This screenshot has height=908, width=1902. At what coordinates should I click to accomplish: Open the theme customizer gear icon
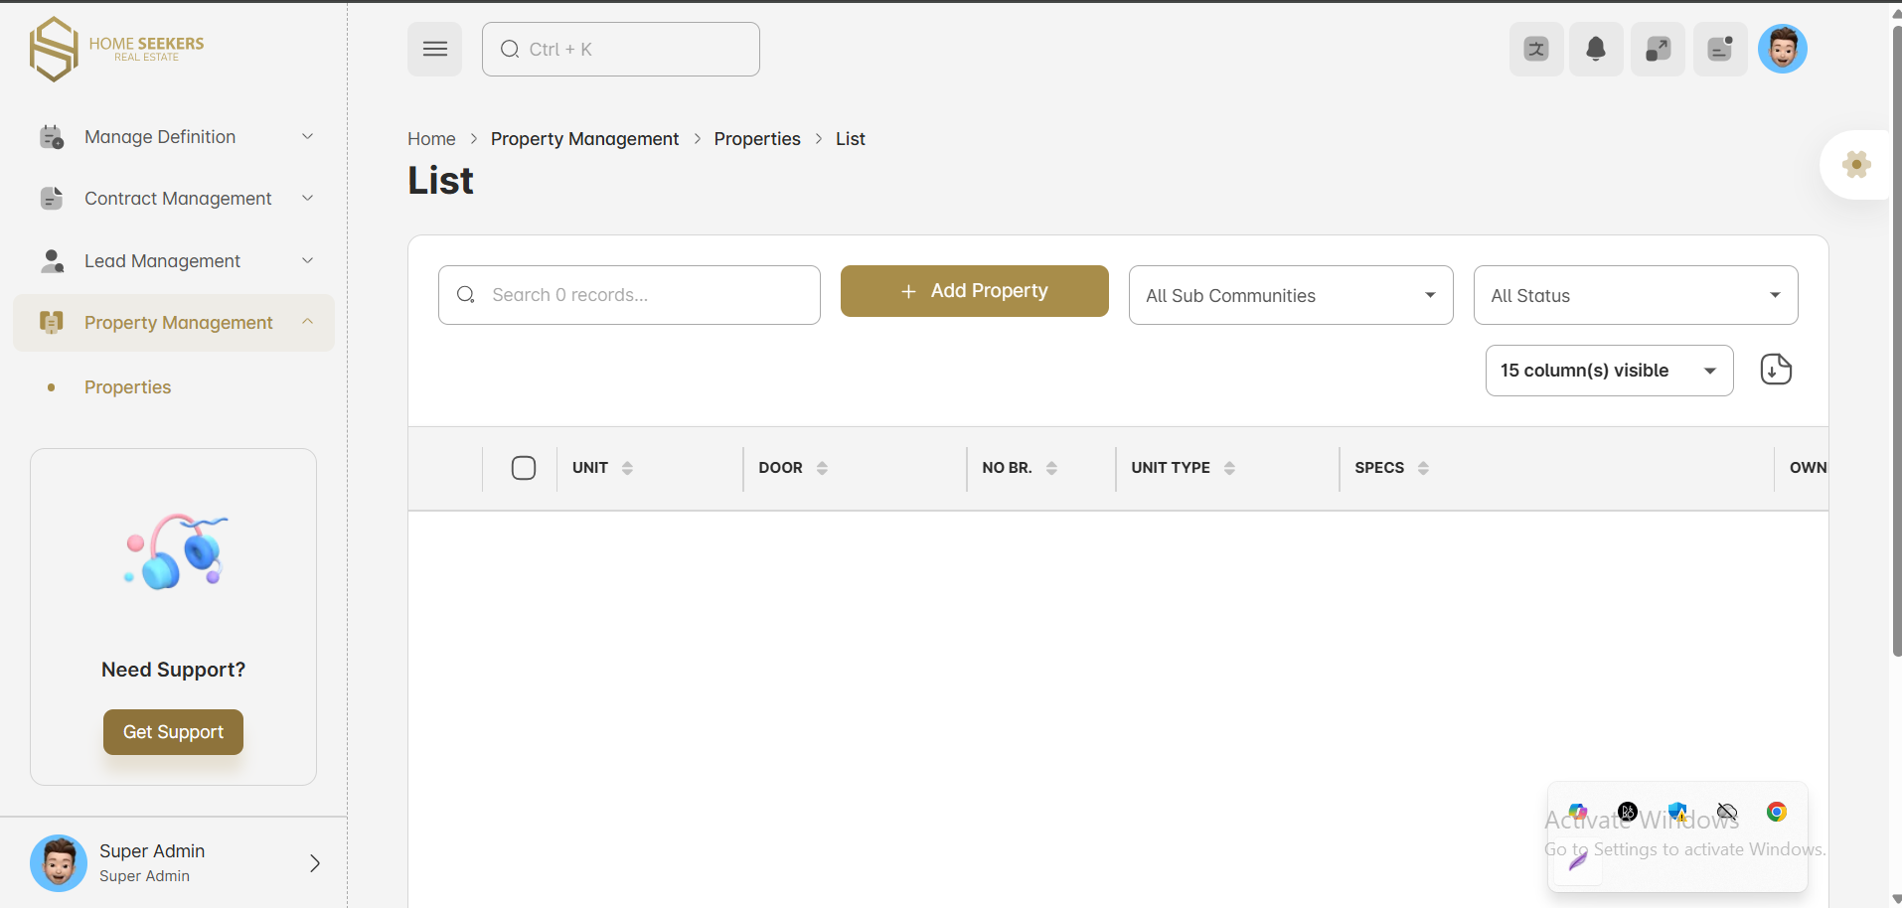1855,165
